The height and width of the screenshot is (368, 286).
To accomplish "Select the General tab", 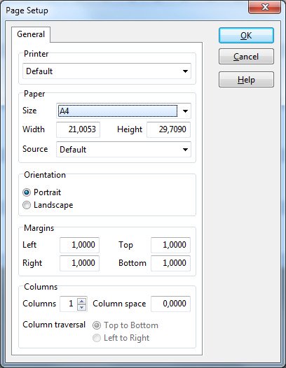I will pos(31,34).
